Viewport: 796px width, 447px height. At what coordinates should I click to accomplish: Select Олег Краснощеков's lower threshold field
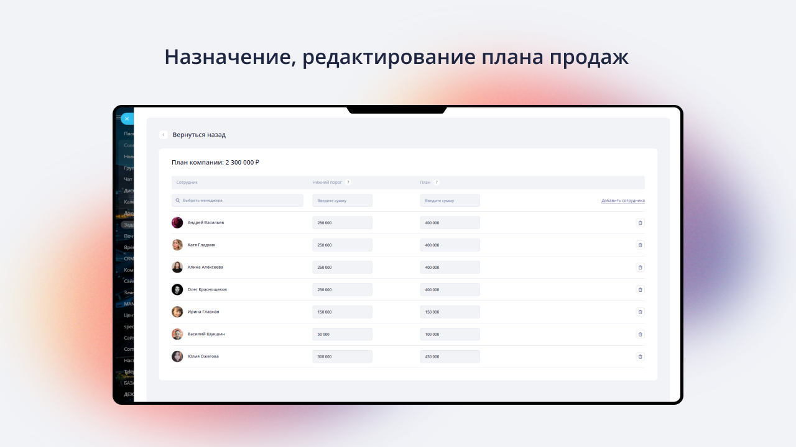point(343,289)
